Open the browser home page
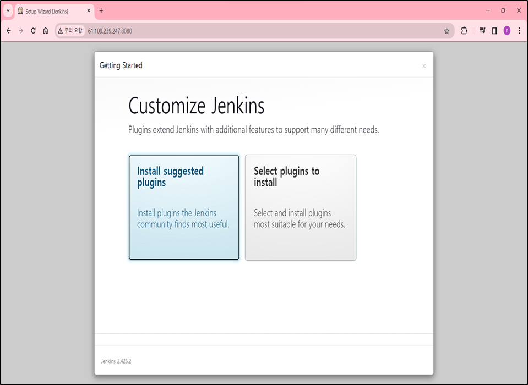The width and height of the screenshot is (528, 385). tap(46, 31)
